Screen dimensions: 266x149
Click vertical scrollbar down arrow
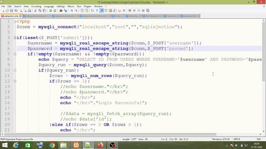point(263,131)
